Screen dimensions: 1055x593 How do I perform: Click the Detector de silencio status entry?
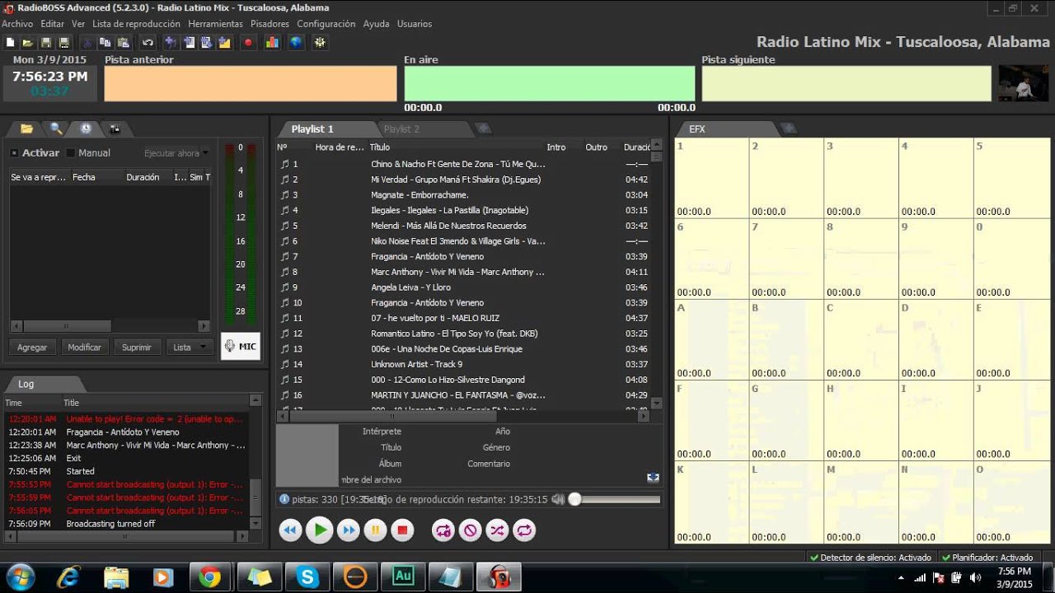871,558
